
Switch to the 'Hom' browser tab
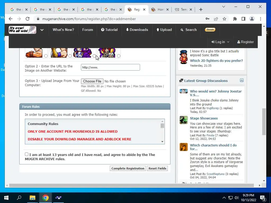160,10
